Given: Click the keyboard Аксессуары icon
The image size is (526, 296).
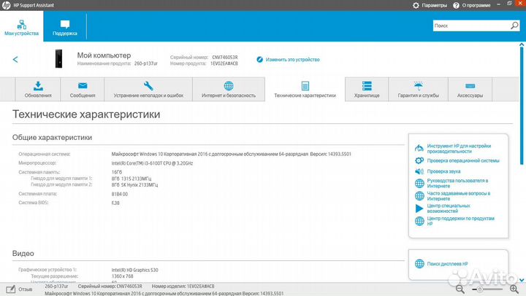Looking at the screenshot, I should tap(470, 86).
